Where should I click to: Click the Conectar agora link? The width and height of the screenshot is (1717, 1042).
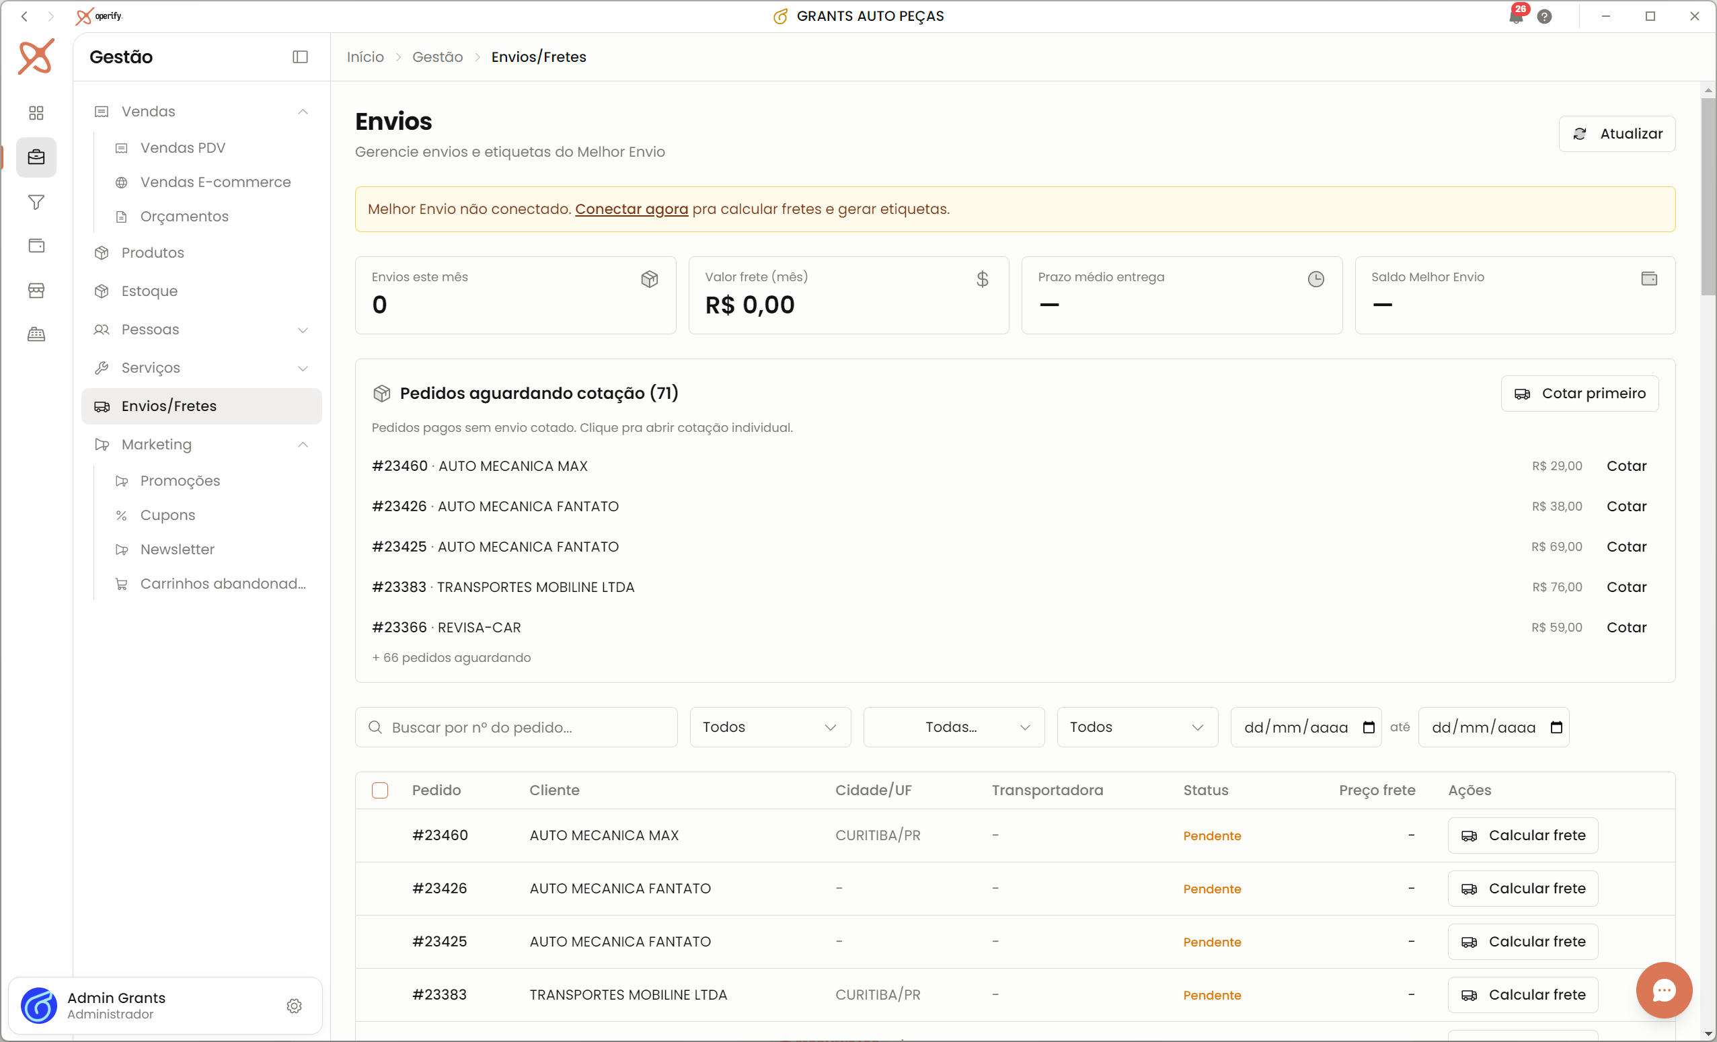(x=632, y=209)
